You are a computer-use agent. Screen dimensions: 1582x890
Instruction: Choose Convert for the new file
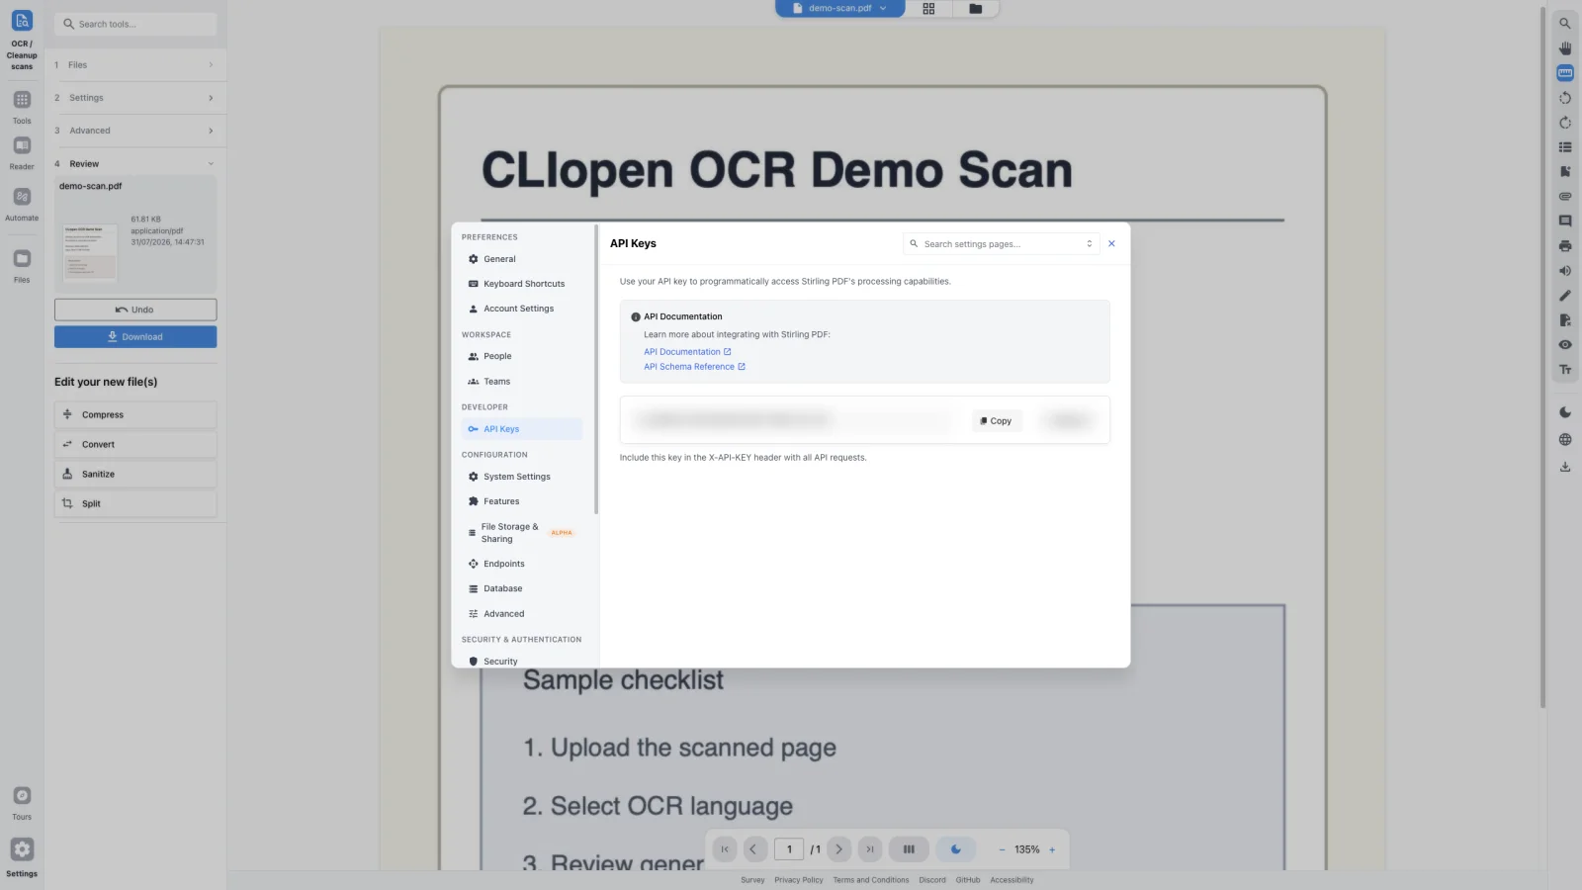point(135,445)
